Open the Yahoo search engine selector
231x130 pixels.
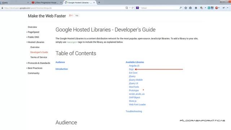(x=138, y=8)
